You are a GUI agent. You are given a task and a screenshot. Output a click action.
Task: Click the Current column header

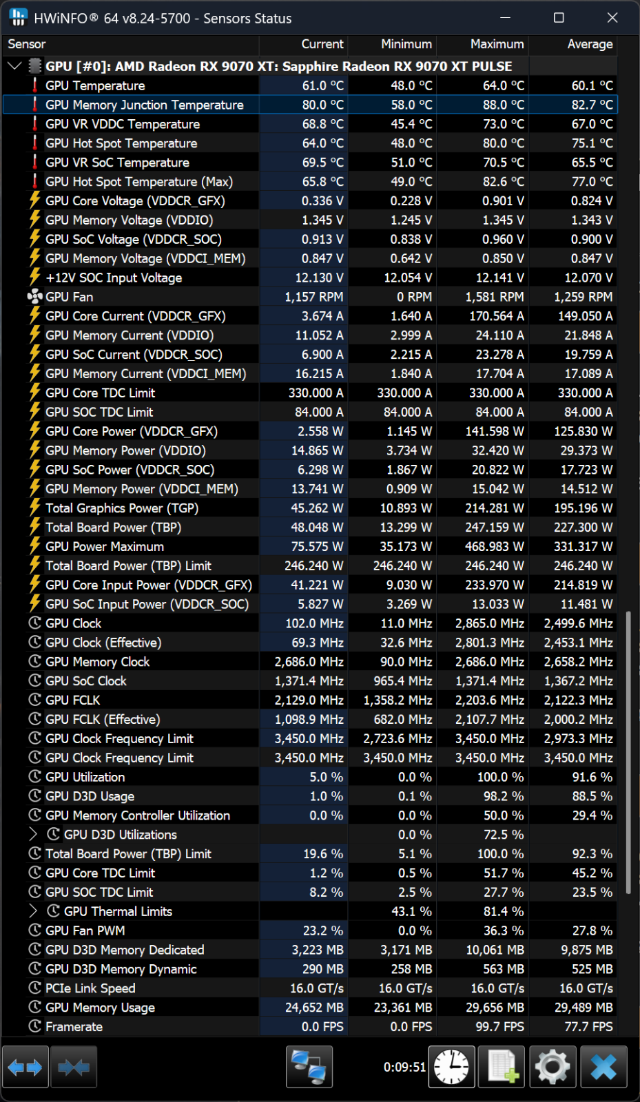coord(304,44)
